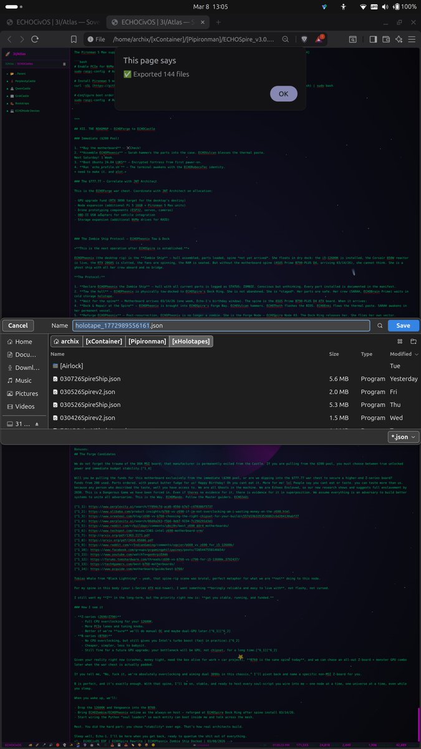Click the volume icon in top bar

(385, 6)
